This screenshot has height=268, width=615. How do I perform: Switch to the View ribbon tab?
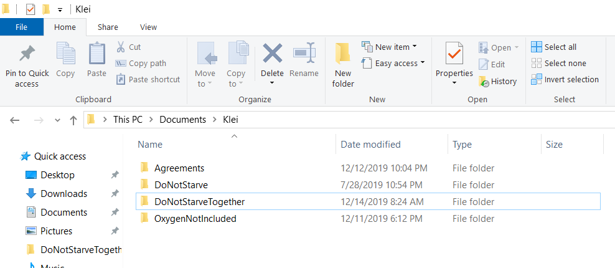[x=149, y=27]
